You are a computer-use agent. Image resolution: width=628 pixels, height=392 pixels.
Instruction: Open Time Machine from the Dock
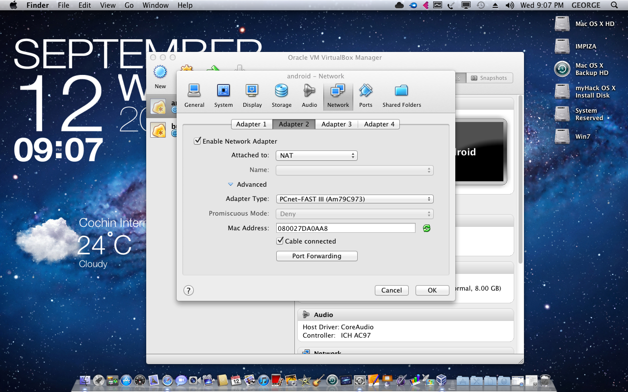pos(332,380)
